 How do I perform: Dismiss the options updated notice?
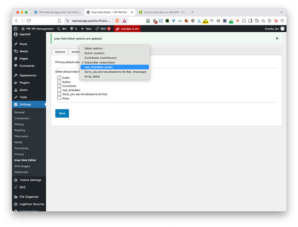[277, 39]
